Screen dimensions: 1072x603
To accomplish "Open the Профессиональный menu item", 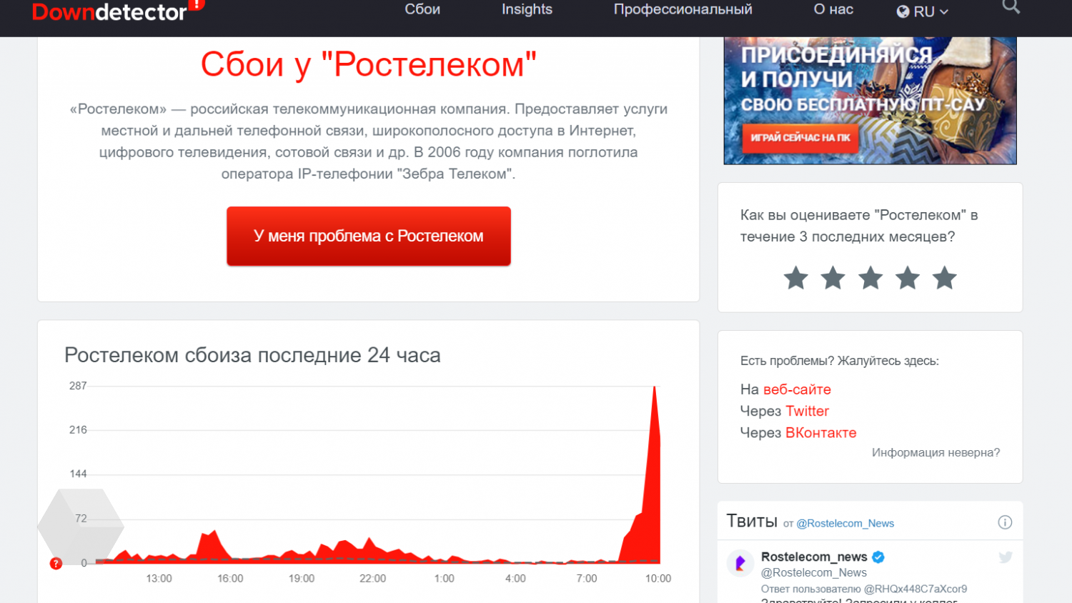I will click(x=683, y=9).
